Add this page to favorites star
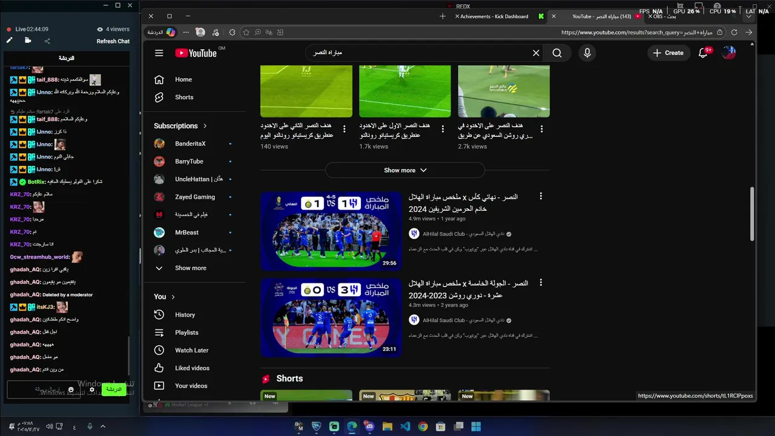The height and width of the screenshot is (436, 775). click(x=246, y=32)
